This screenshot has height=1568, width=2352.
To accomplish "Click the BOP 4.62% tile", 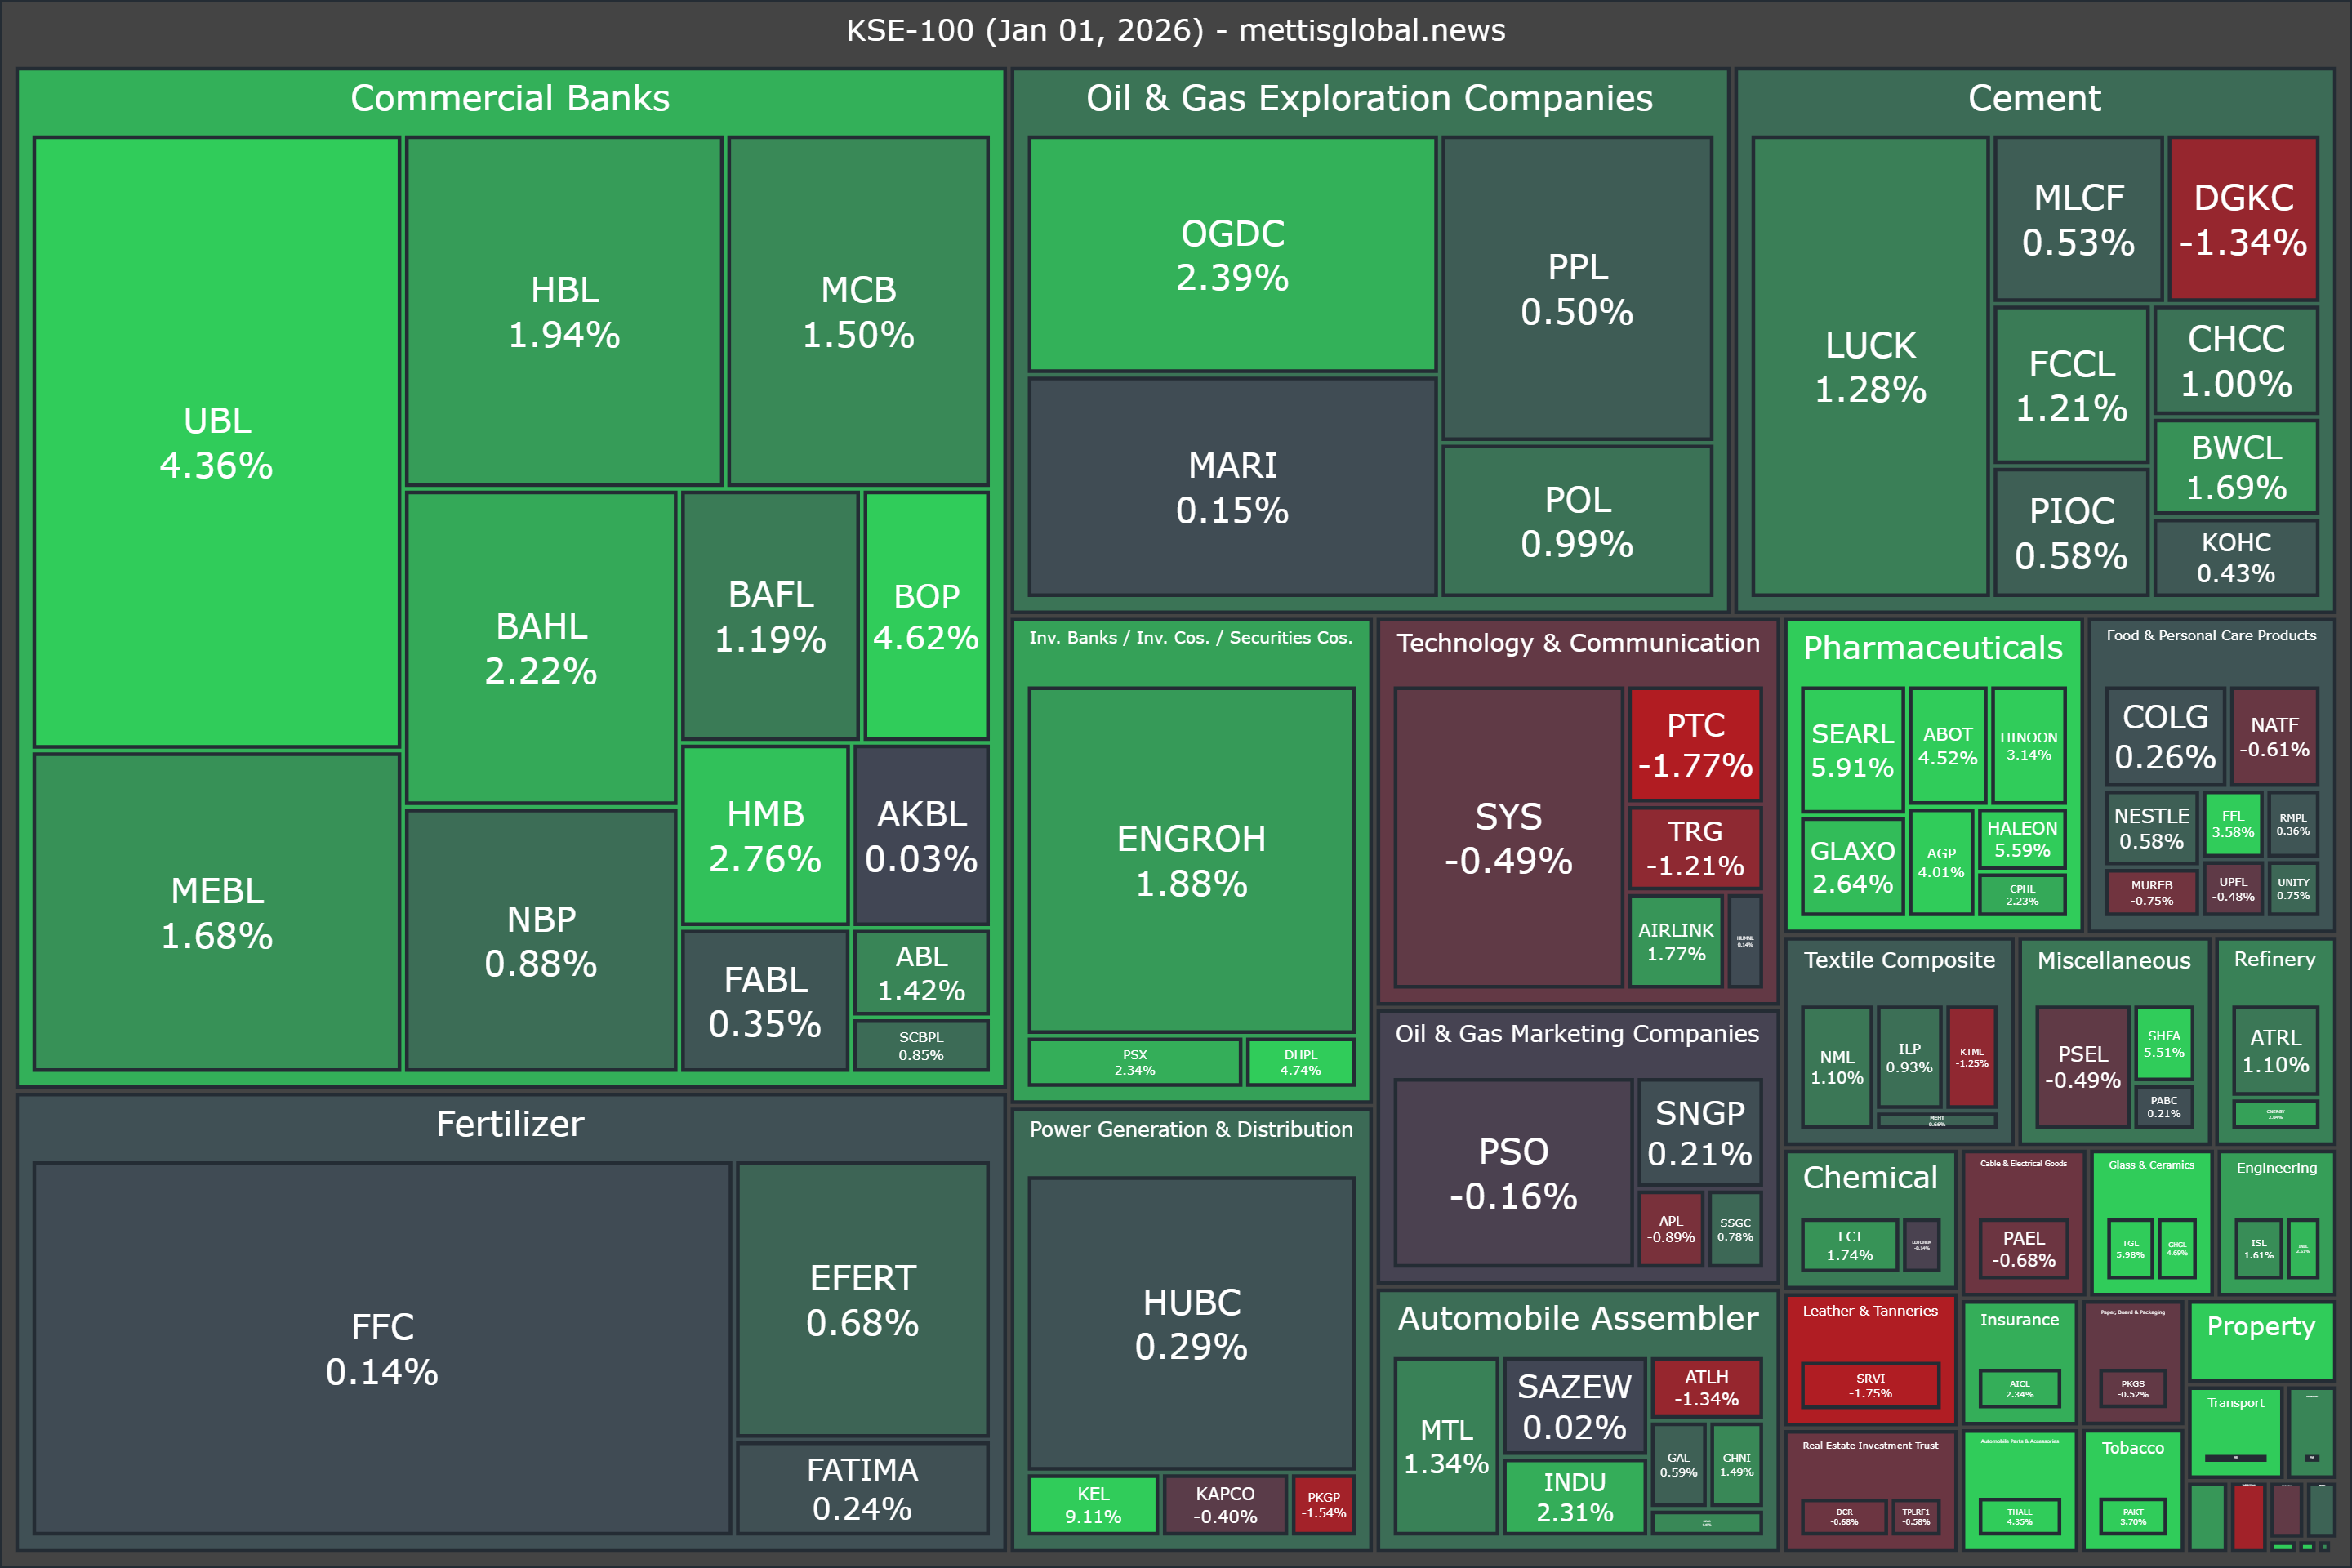I will [926, 615].
